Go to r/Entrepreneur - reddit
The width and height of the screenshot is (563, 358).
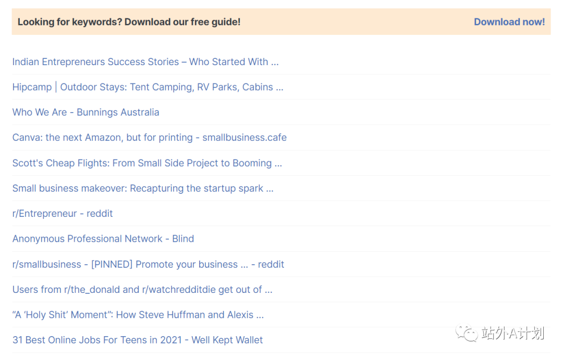click(x=63, y=214)
